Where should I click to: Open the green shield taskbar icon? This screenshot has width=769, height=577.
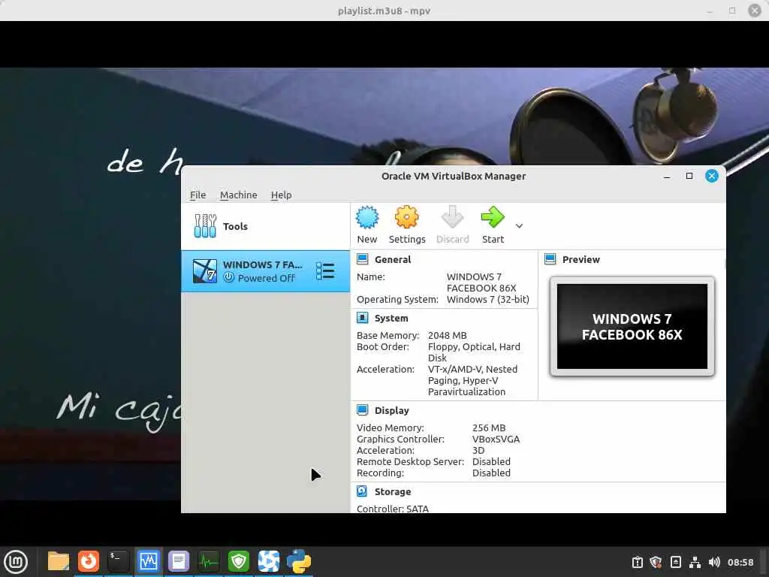pos(238,561)
